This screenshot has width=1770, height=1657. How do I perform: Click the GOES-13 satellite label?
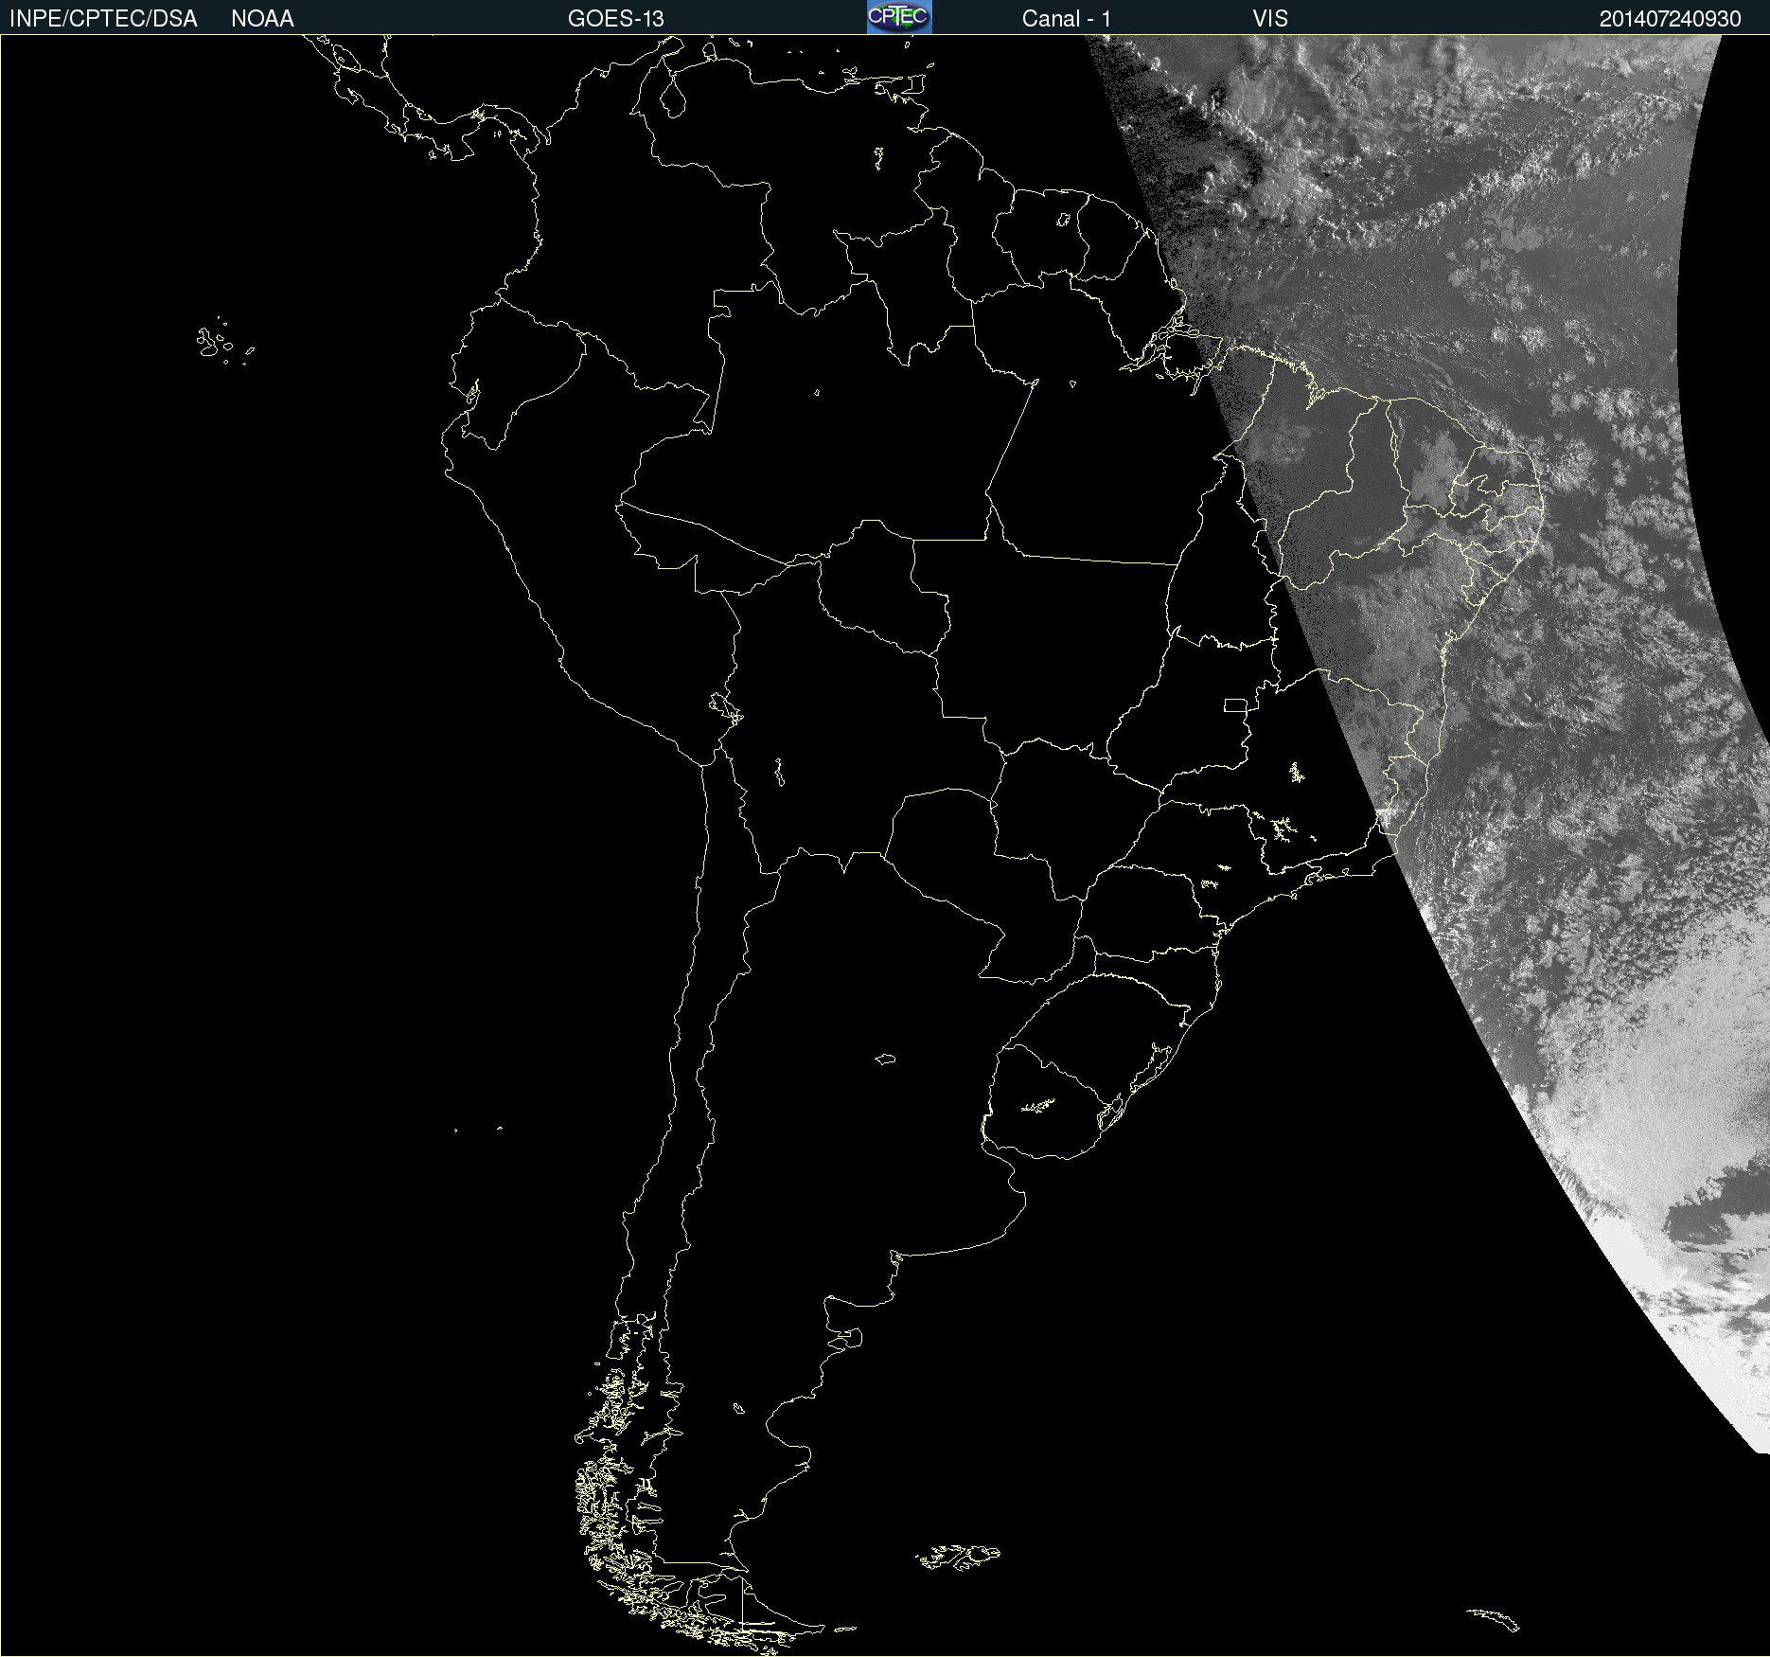point(616,19)
